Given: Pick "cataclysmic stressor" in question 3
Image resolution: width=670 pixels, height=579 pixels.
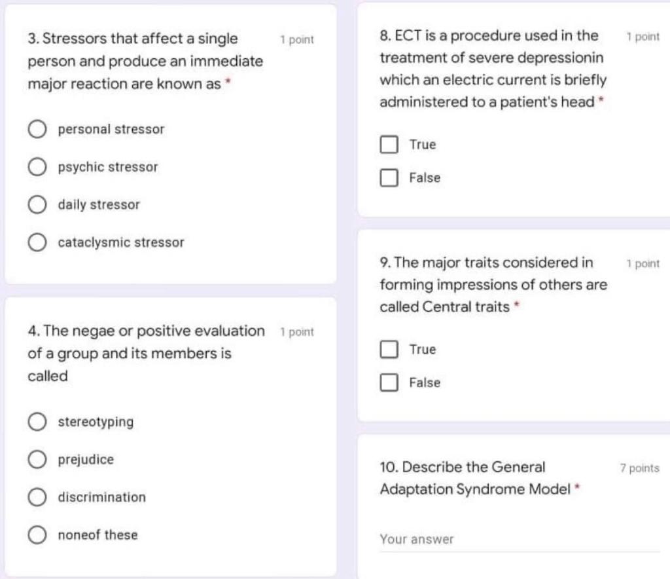Looking at the screenshot, I should pyautogui.click(x=37, y=242).
